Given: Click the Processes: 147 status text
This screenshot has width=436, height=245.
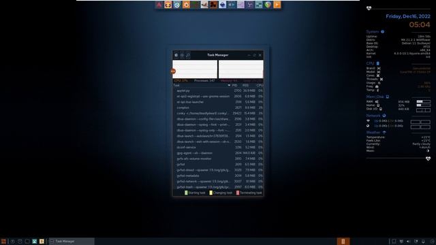Looking at the screenshot, I should pyautogui.click(x=204, y=80).
